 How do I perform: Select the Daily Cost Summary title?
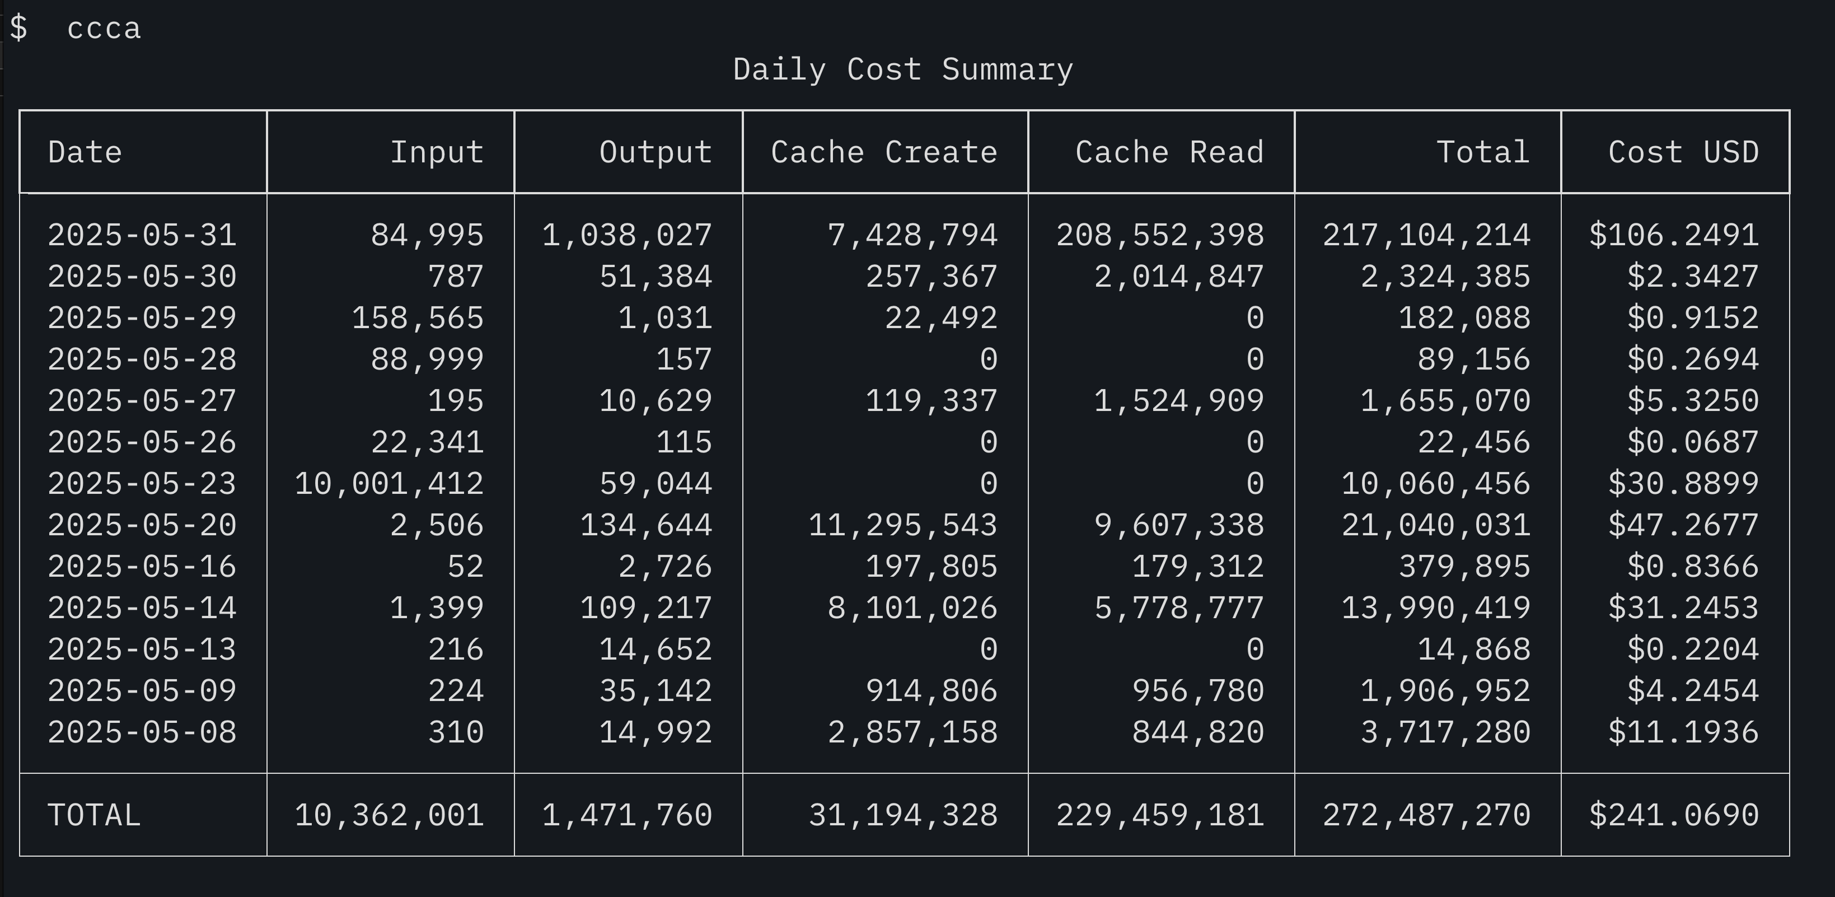coord(902,70)
